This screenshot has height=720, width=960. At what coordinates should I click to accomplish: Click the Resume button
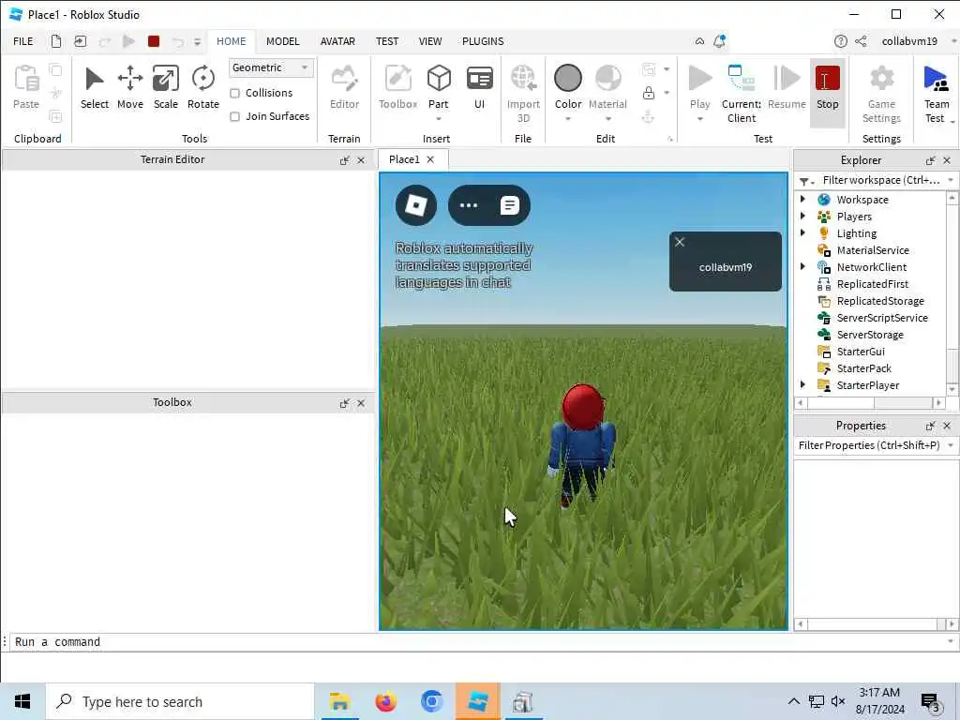pyautogui.click(x=787, y=87)
